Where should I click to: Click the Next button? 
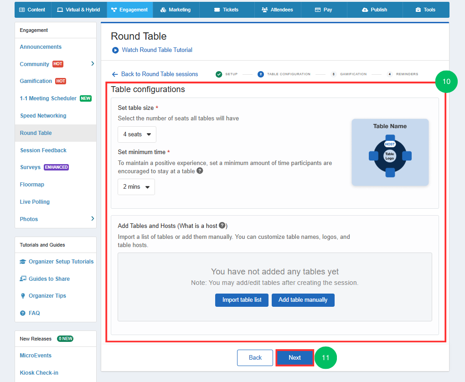294,358
